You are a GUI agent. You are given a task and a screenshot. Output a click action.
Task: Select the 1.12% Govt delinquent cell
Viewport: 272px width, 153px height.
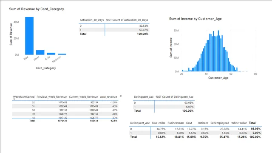click(192, 133)
